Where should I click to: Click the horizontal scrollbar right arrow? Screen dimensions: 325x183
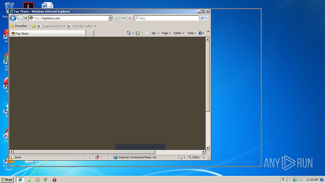[203, 152]
